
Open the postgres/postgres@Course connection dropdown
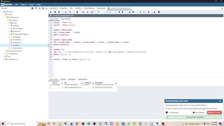pos(64,15)
